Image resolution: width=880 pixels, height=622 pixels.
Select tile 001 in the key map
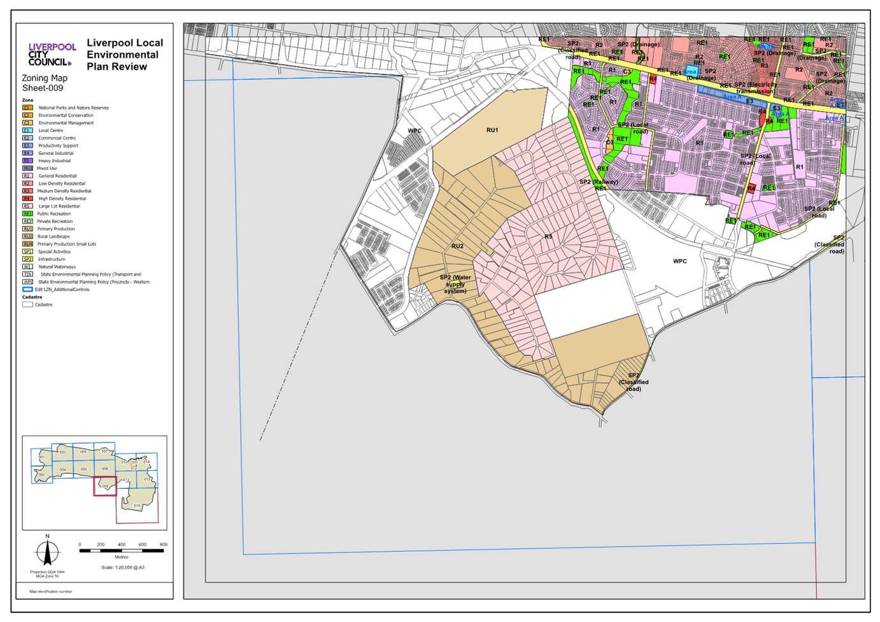click(x=41, y=457)
